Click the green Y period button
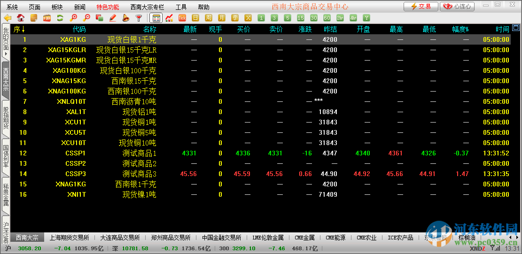Screen dimensions: 522x254 point(366,18)
